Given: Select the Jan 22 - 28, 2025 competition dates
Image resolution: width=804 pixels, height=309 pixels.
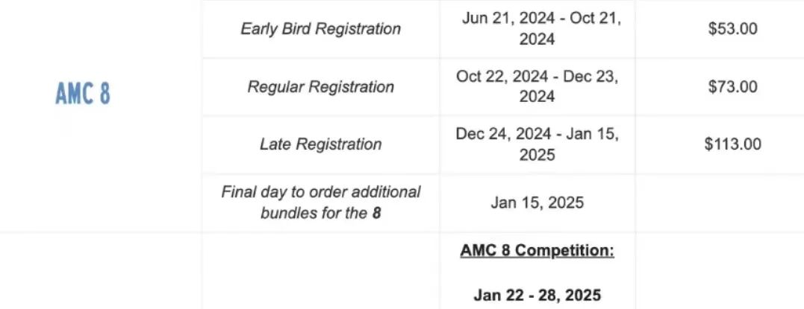Looking at the screenshot, I should tap(537, 295).
